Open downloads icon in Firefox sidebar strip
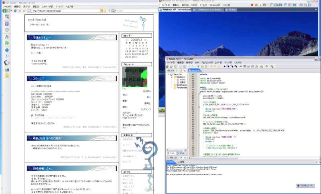The image size is (321, 194). pyautogui.click(x=7, y=37)
